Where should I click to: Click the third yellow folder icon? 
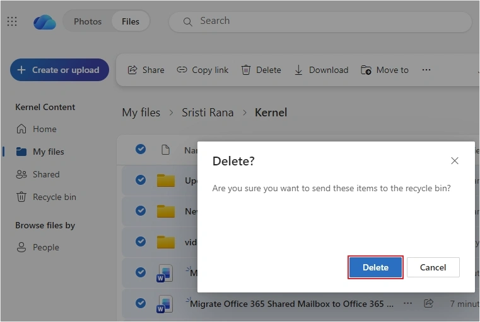click(166, 242)
